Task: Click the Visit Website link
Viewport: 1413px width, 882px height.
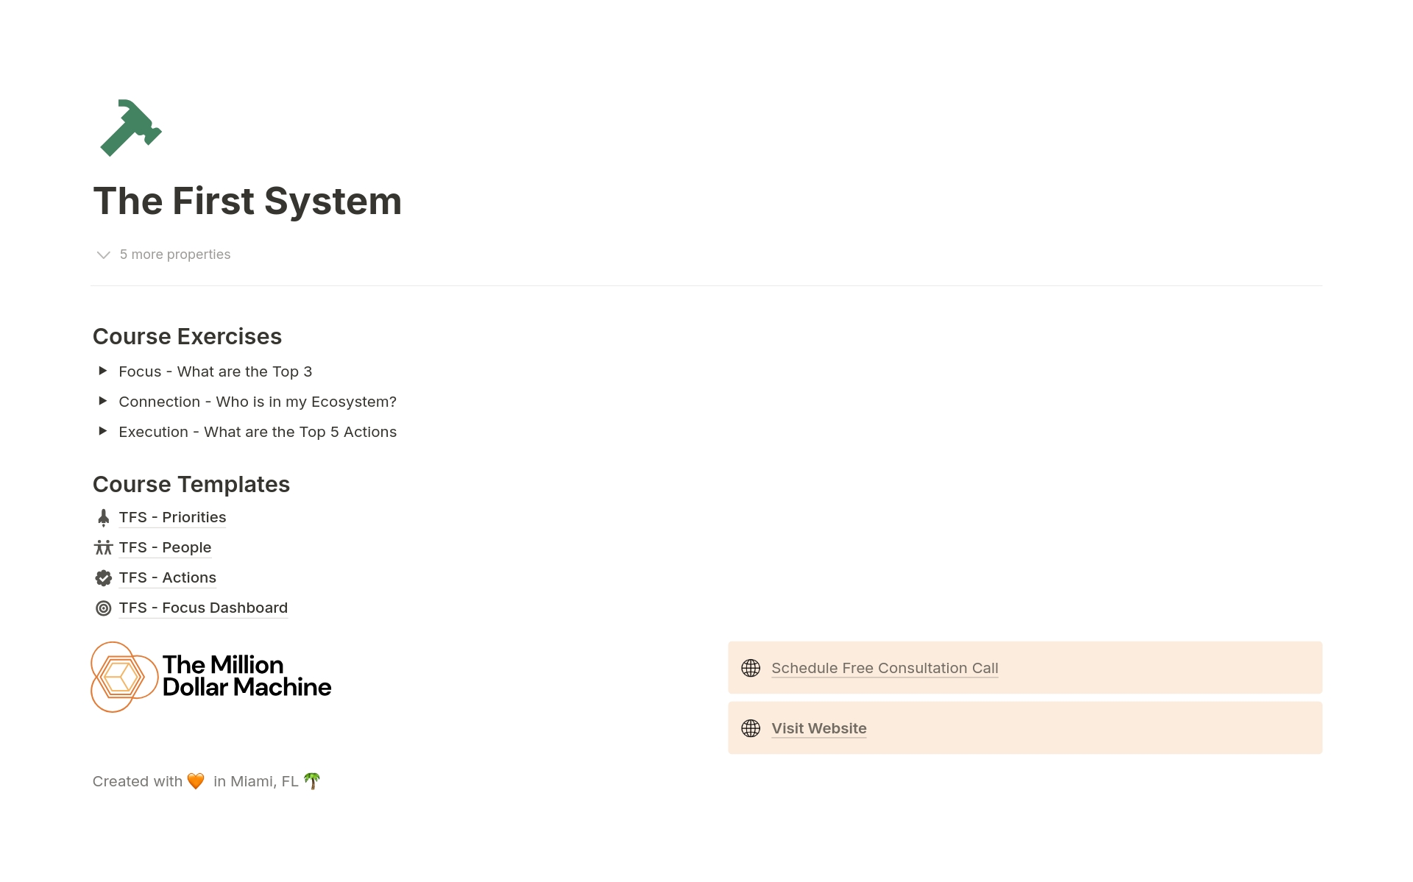Action: (819, 728)
